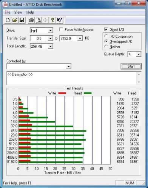This screenshot has width=148, height=188.
Task: Select the Neither radio button
Action: pyautogui.click(x=106, y=47)
